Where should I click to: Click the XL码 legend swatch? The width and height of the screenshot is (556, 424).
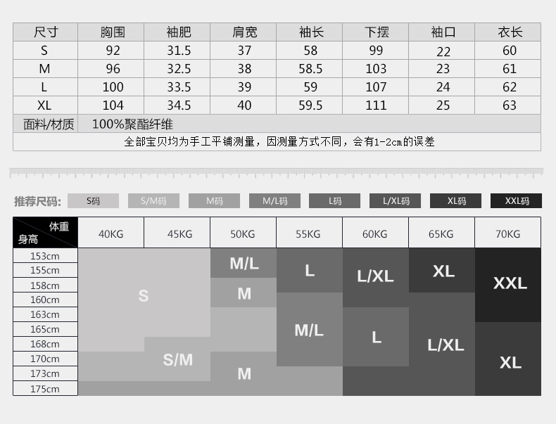coord(456,201)
